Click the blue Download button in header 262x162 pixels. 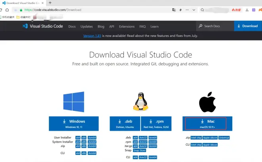[247, 26]
